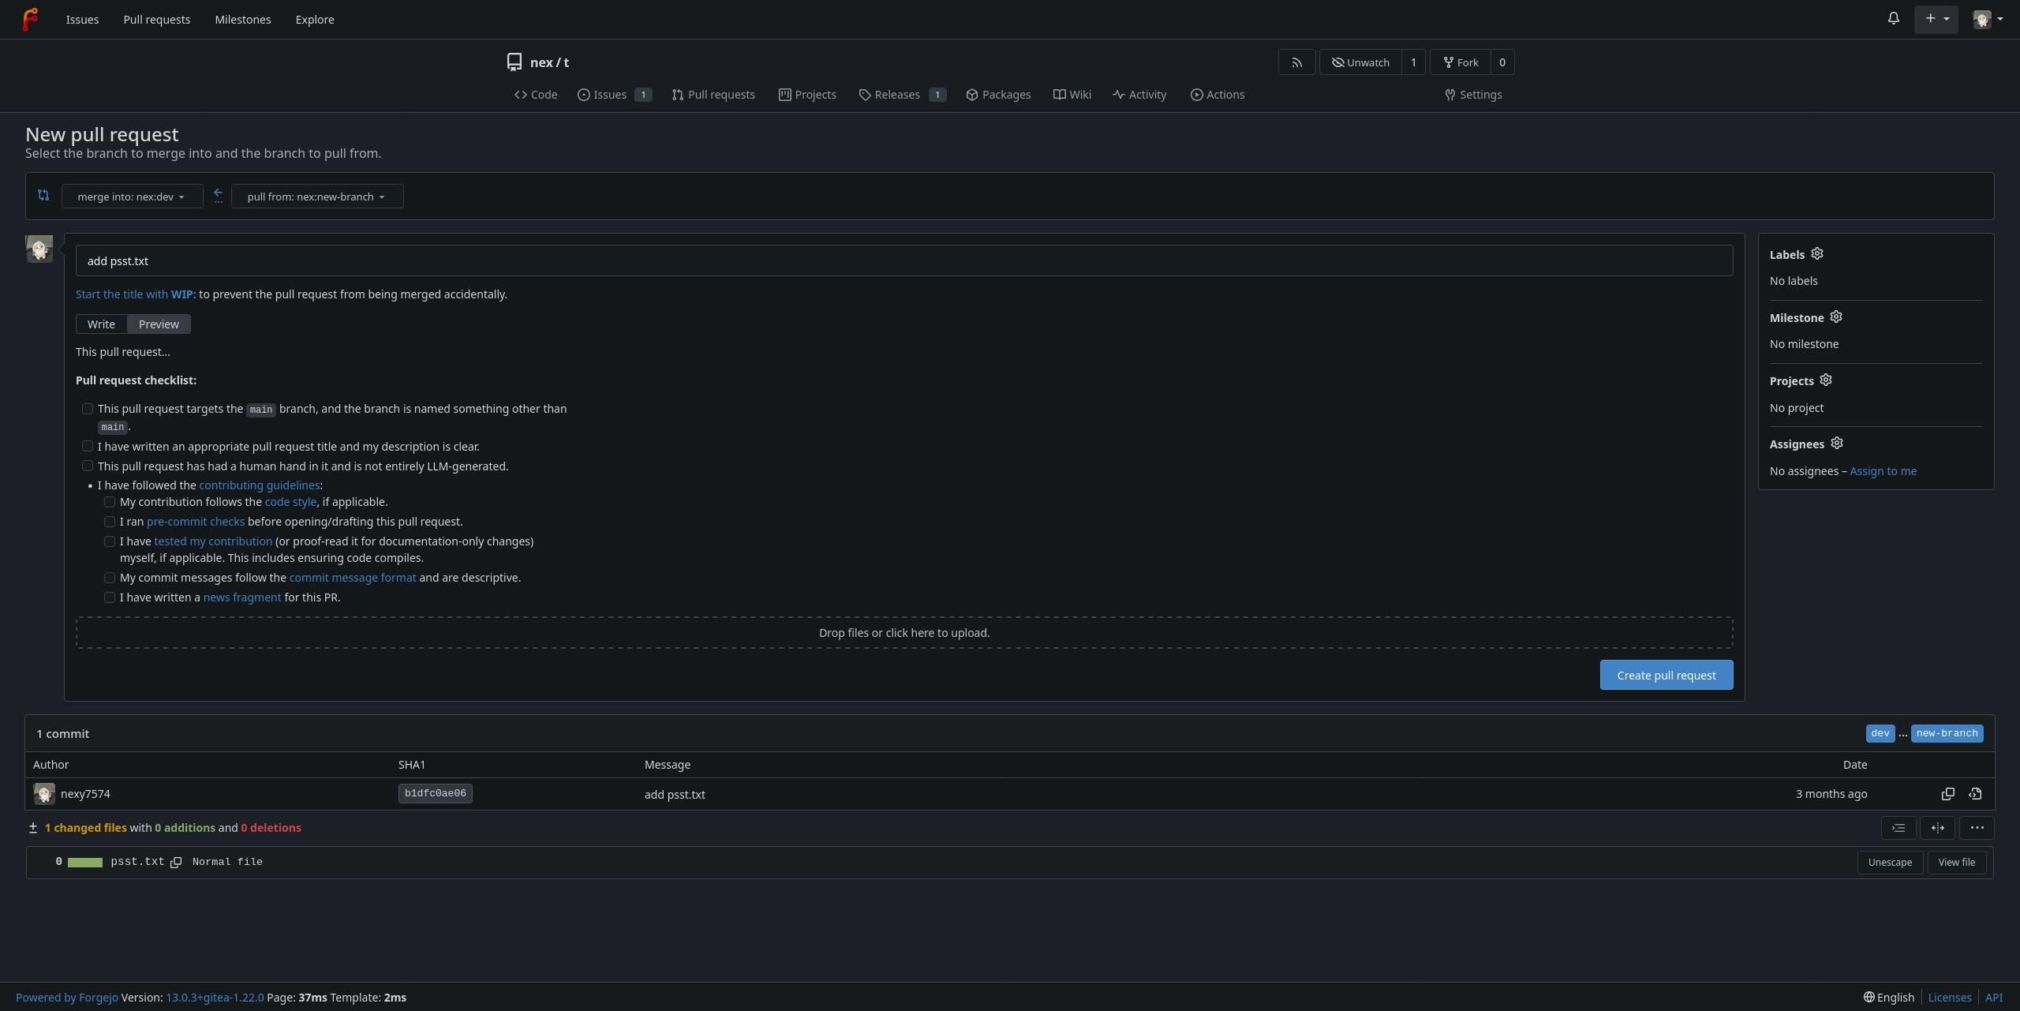Open the notifications bell

tap(1893, 18)
